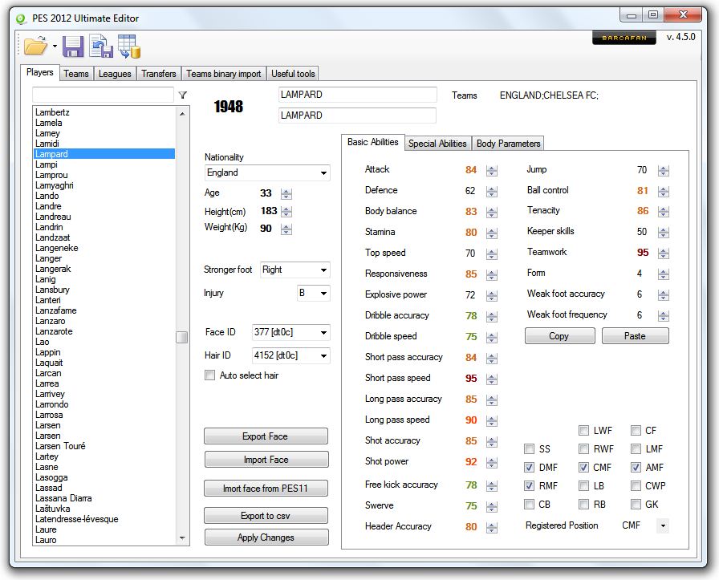Adjust the Teamwork value spinner
Image resolution: width=719 pixels, height=580 pixels.
[663, 253]
